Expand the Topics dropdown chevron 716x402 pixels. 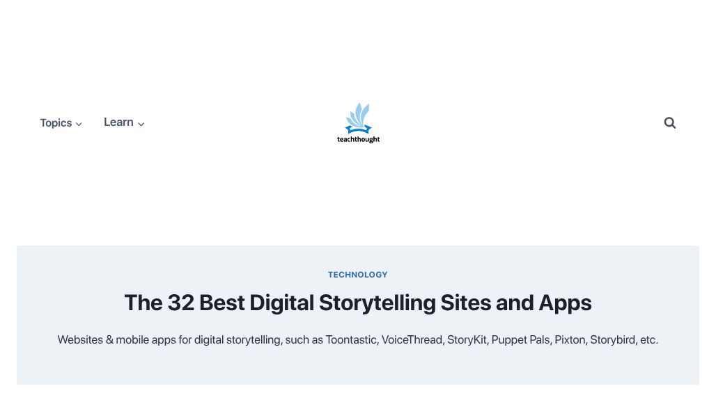tap(79, 124)
